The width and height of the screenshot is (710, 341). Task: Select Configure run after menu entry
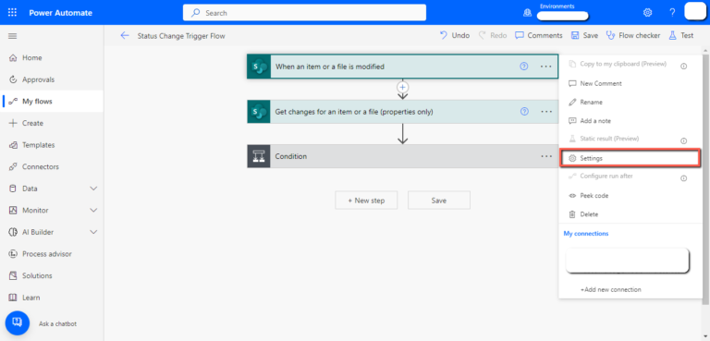click(601, 177)
